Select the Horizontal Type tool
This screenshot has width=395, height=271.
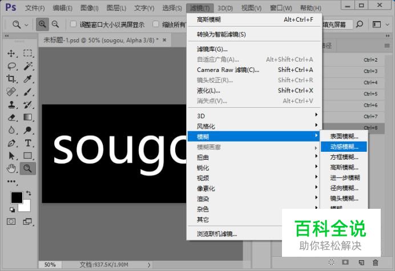coord(28,143)
